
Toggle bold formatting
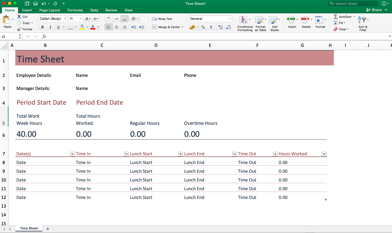coord(42,27)
